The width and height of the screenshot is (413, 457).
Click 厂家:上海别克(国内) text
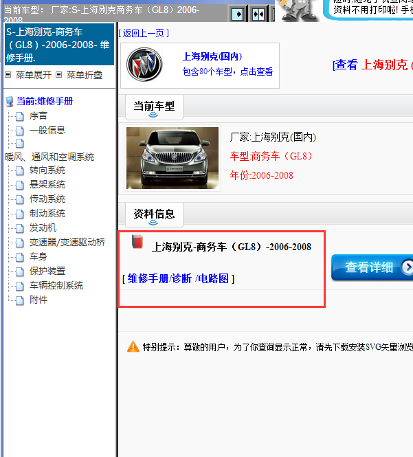coord(273,137)
